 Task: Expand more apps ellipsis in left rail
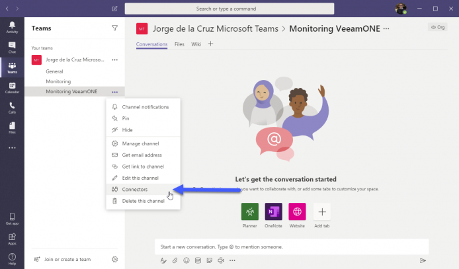click(x=12, y=147)
